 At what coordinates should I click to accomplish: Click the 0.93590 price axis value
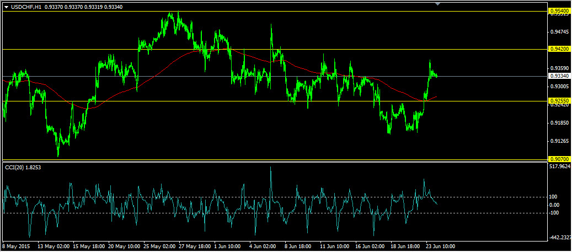pyautogui.click(x=559, y=68)
